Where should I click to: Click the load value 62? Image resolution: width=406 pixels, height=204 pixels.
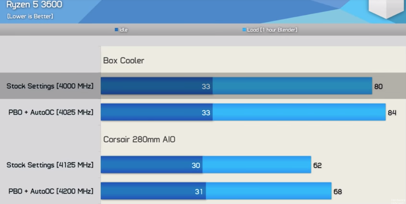pos(317,165)
